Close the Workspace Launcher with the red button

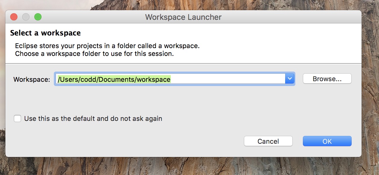14,17
